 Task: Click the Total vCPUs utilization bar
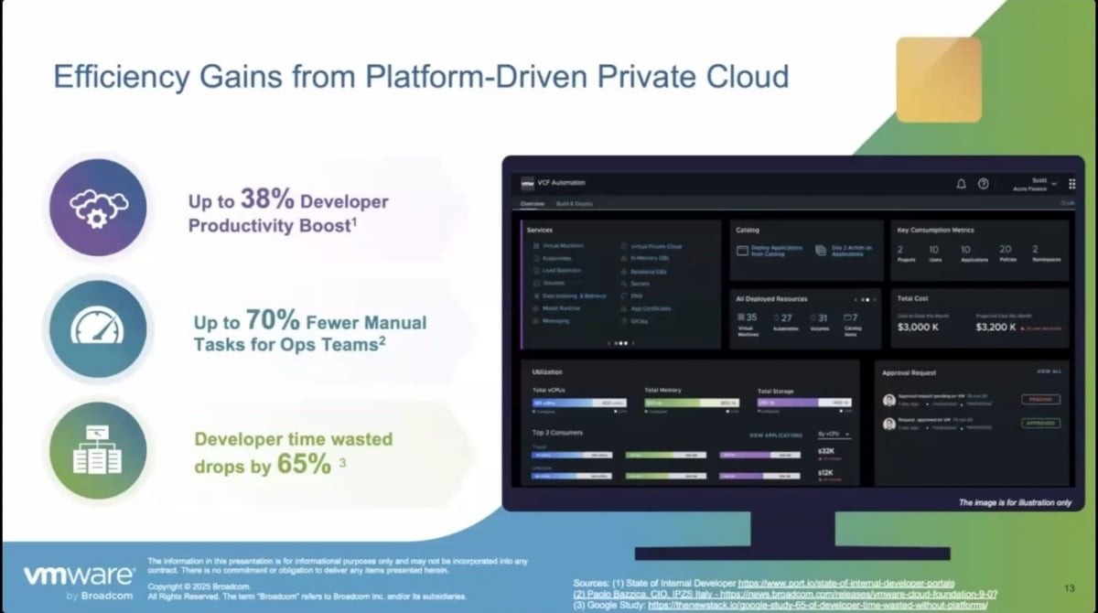point(577,403)
